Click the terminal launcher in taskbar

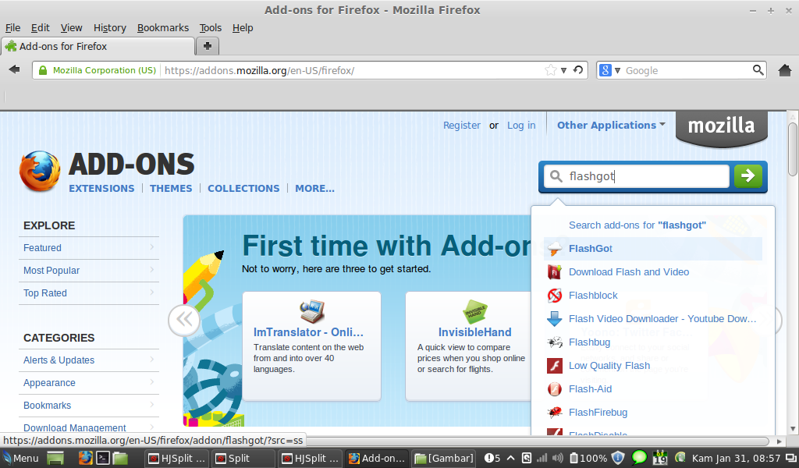(x=103, y=459)
